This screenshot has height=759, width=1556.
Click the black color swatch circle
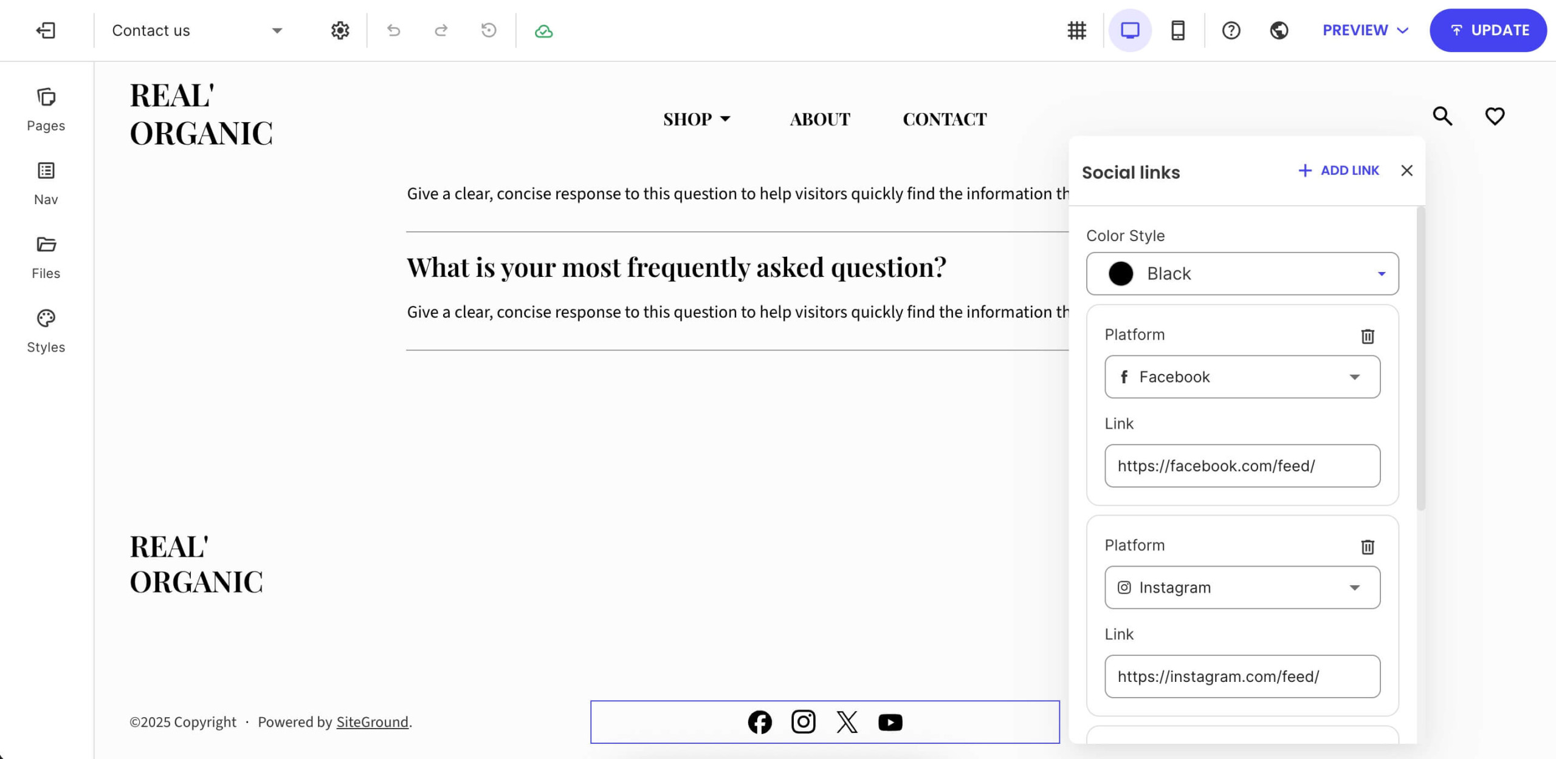click(x=1121, y=274)
